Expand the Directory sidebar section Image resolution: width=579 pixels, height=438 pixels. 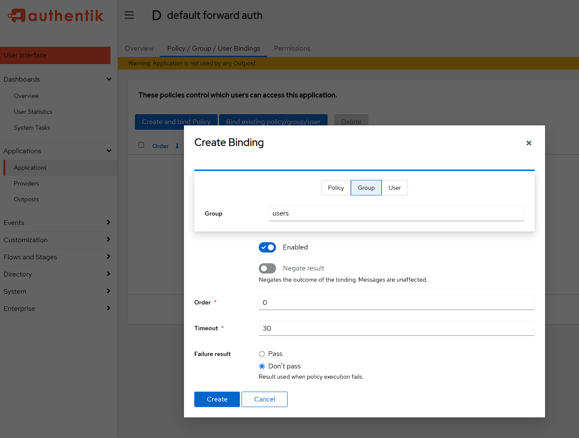(108, 274)
